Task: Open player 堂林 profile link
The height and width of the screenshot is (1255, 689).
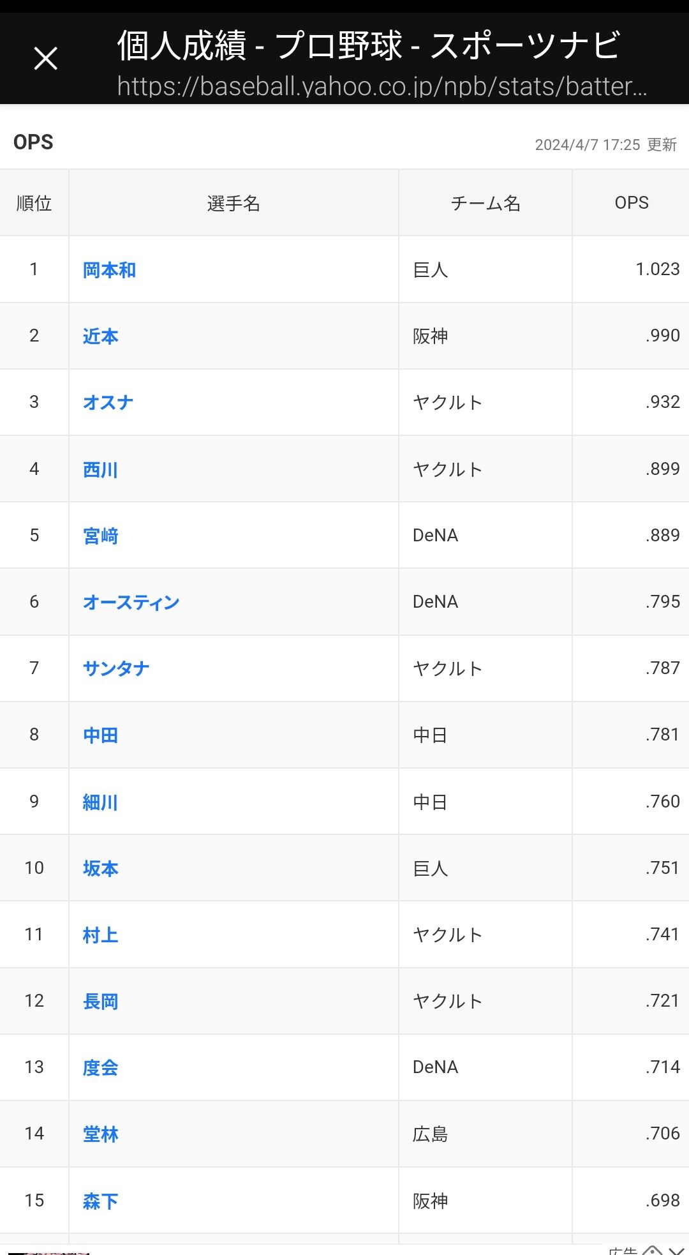Action: click(x=100, y=1134)
